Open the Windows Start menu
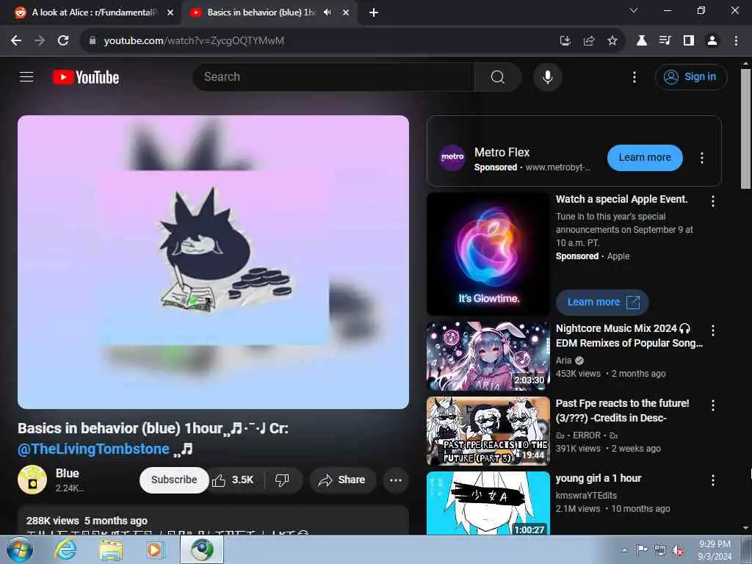Viewport: 752px width, 564px height. coord(19,549)
